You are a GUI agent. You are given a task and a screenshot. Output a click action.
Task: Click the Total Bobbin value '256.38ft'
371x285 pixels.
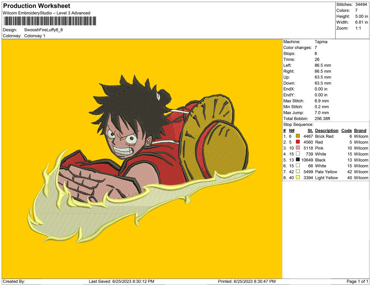[322, 119]
